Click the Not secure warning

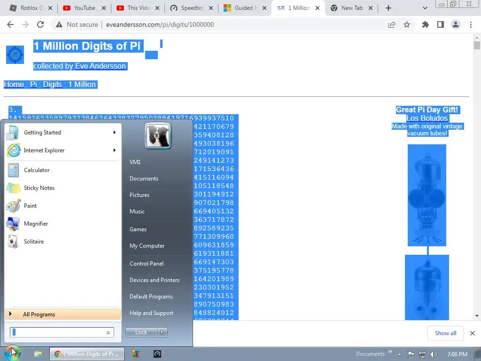pyautogui.click(x=77, y=24)
